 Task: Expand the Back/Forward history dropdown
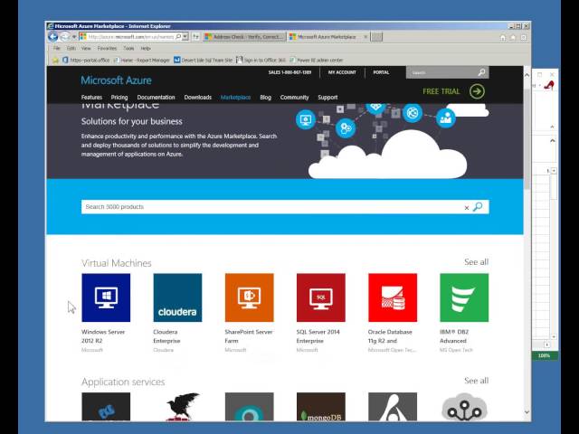point(74,36)
